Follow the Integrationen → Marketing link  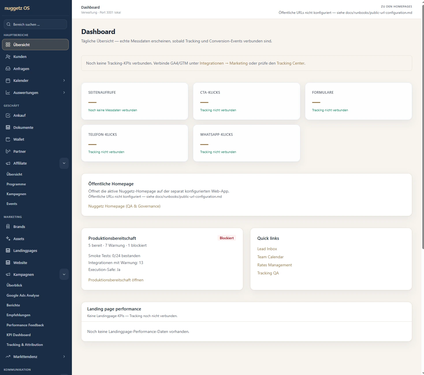(x=224, y=63)
